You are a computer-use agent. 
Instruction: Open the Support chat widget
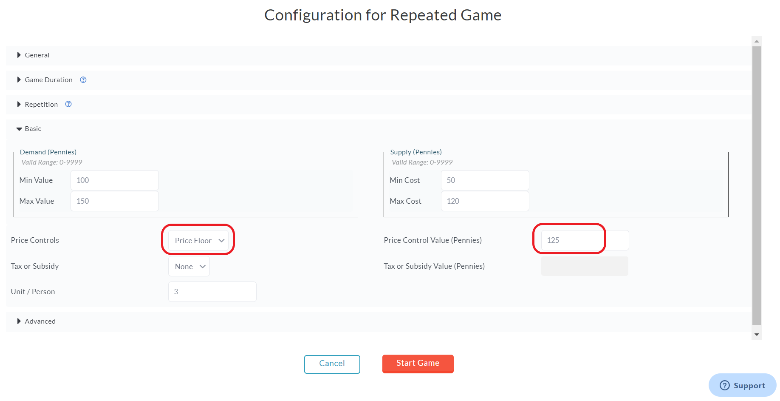coord(742,385)
